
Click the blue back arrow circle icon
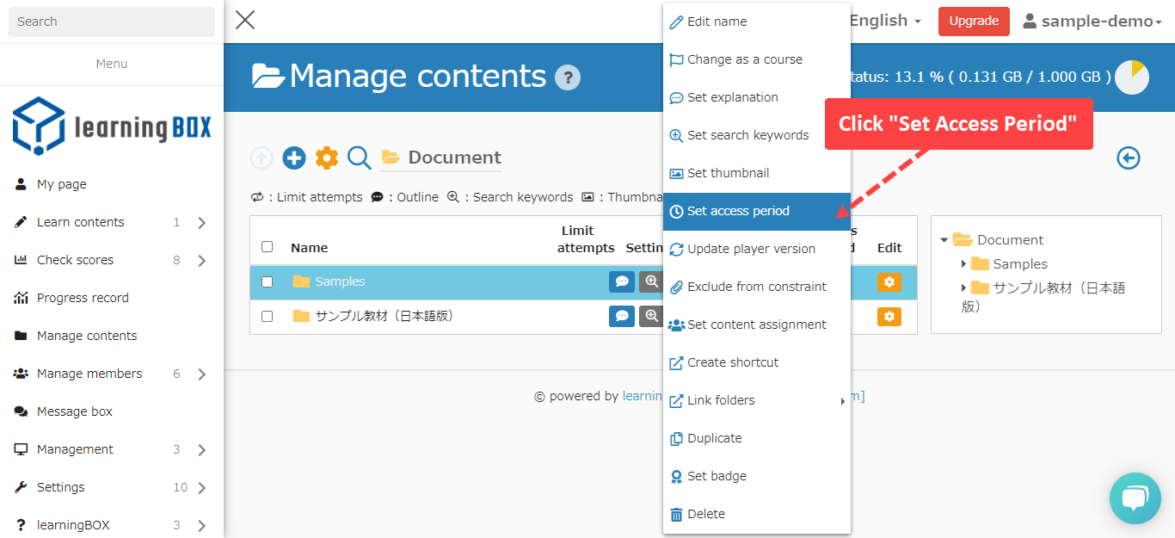click(x=1129, y=158)
